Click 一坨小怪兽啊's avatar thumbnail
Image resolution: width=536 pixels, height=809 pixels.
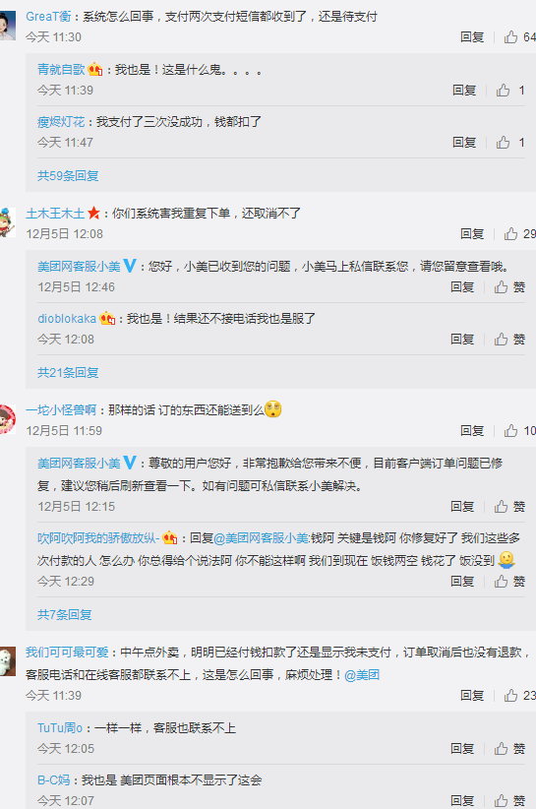(7, 418)
